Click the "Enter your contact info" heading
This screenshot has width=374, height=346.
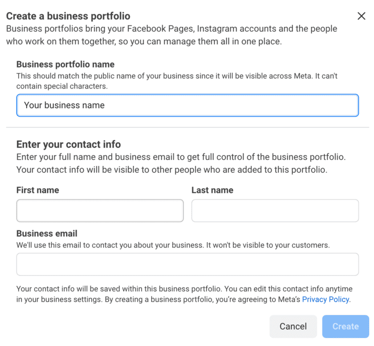click(68, 144)
